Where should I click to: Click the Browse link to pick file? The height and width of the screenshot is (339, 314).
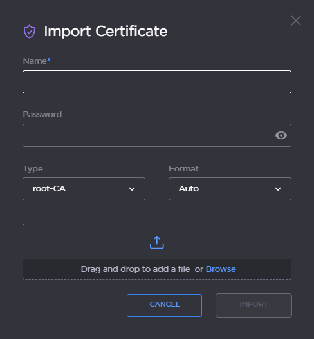[x=221, y=269]
